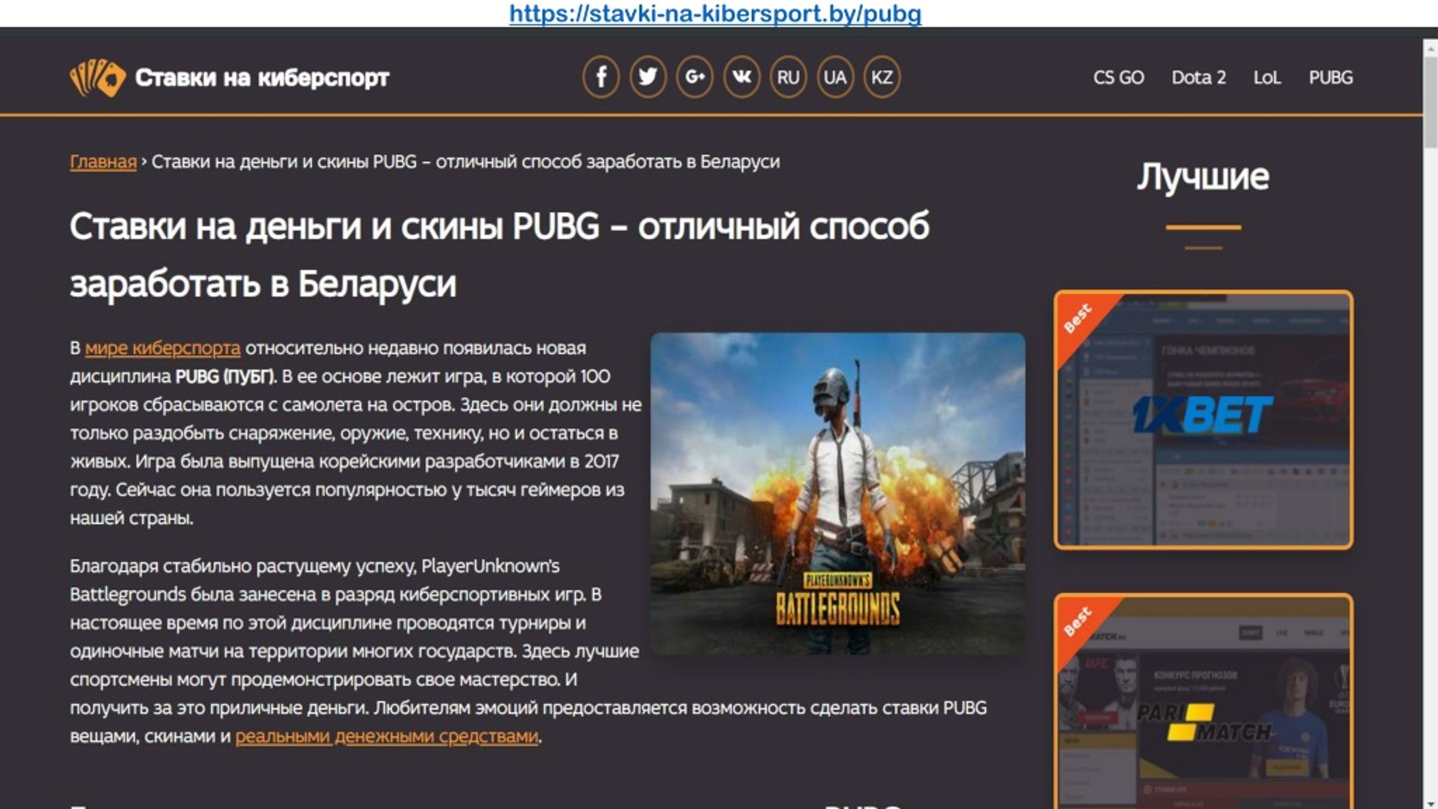Click the playing cards site logo
1438x809 pixels.
point(98,78)
